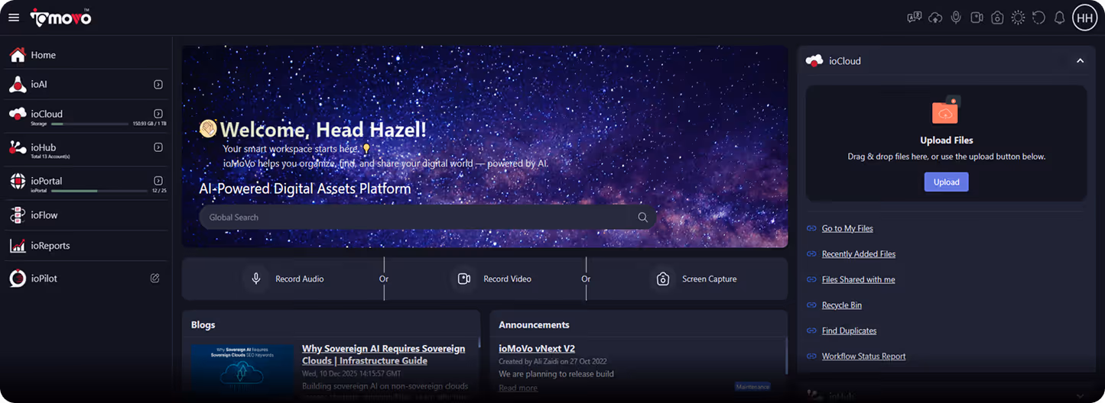Screen dimensions: 1105x403
Task: Expand the ioCloud arrow in sidebar
Action: coord(158,114)
